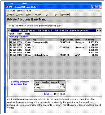105x115 pixels.
Task: Click the Received column header
Action: coord(15,40)
